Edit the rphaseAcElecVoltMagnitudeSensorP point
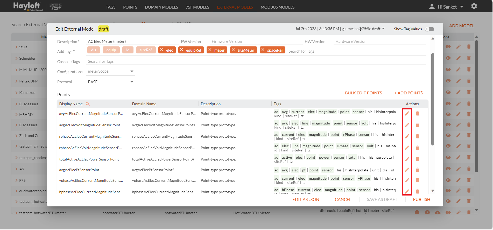 407,148
